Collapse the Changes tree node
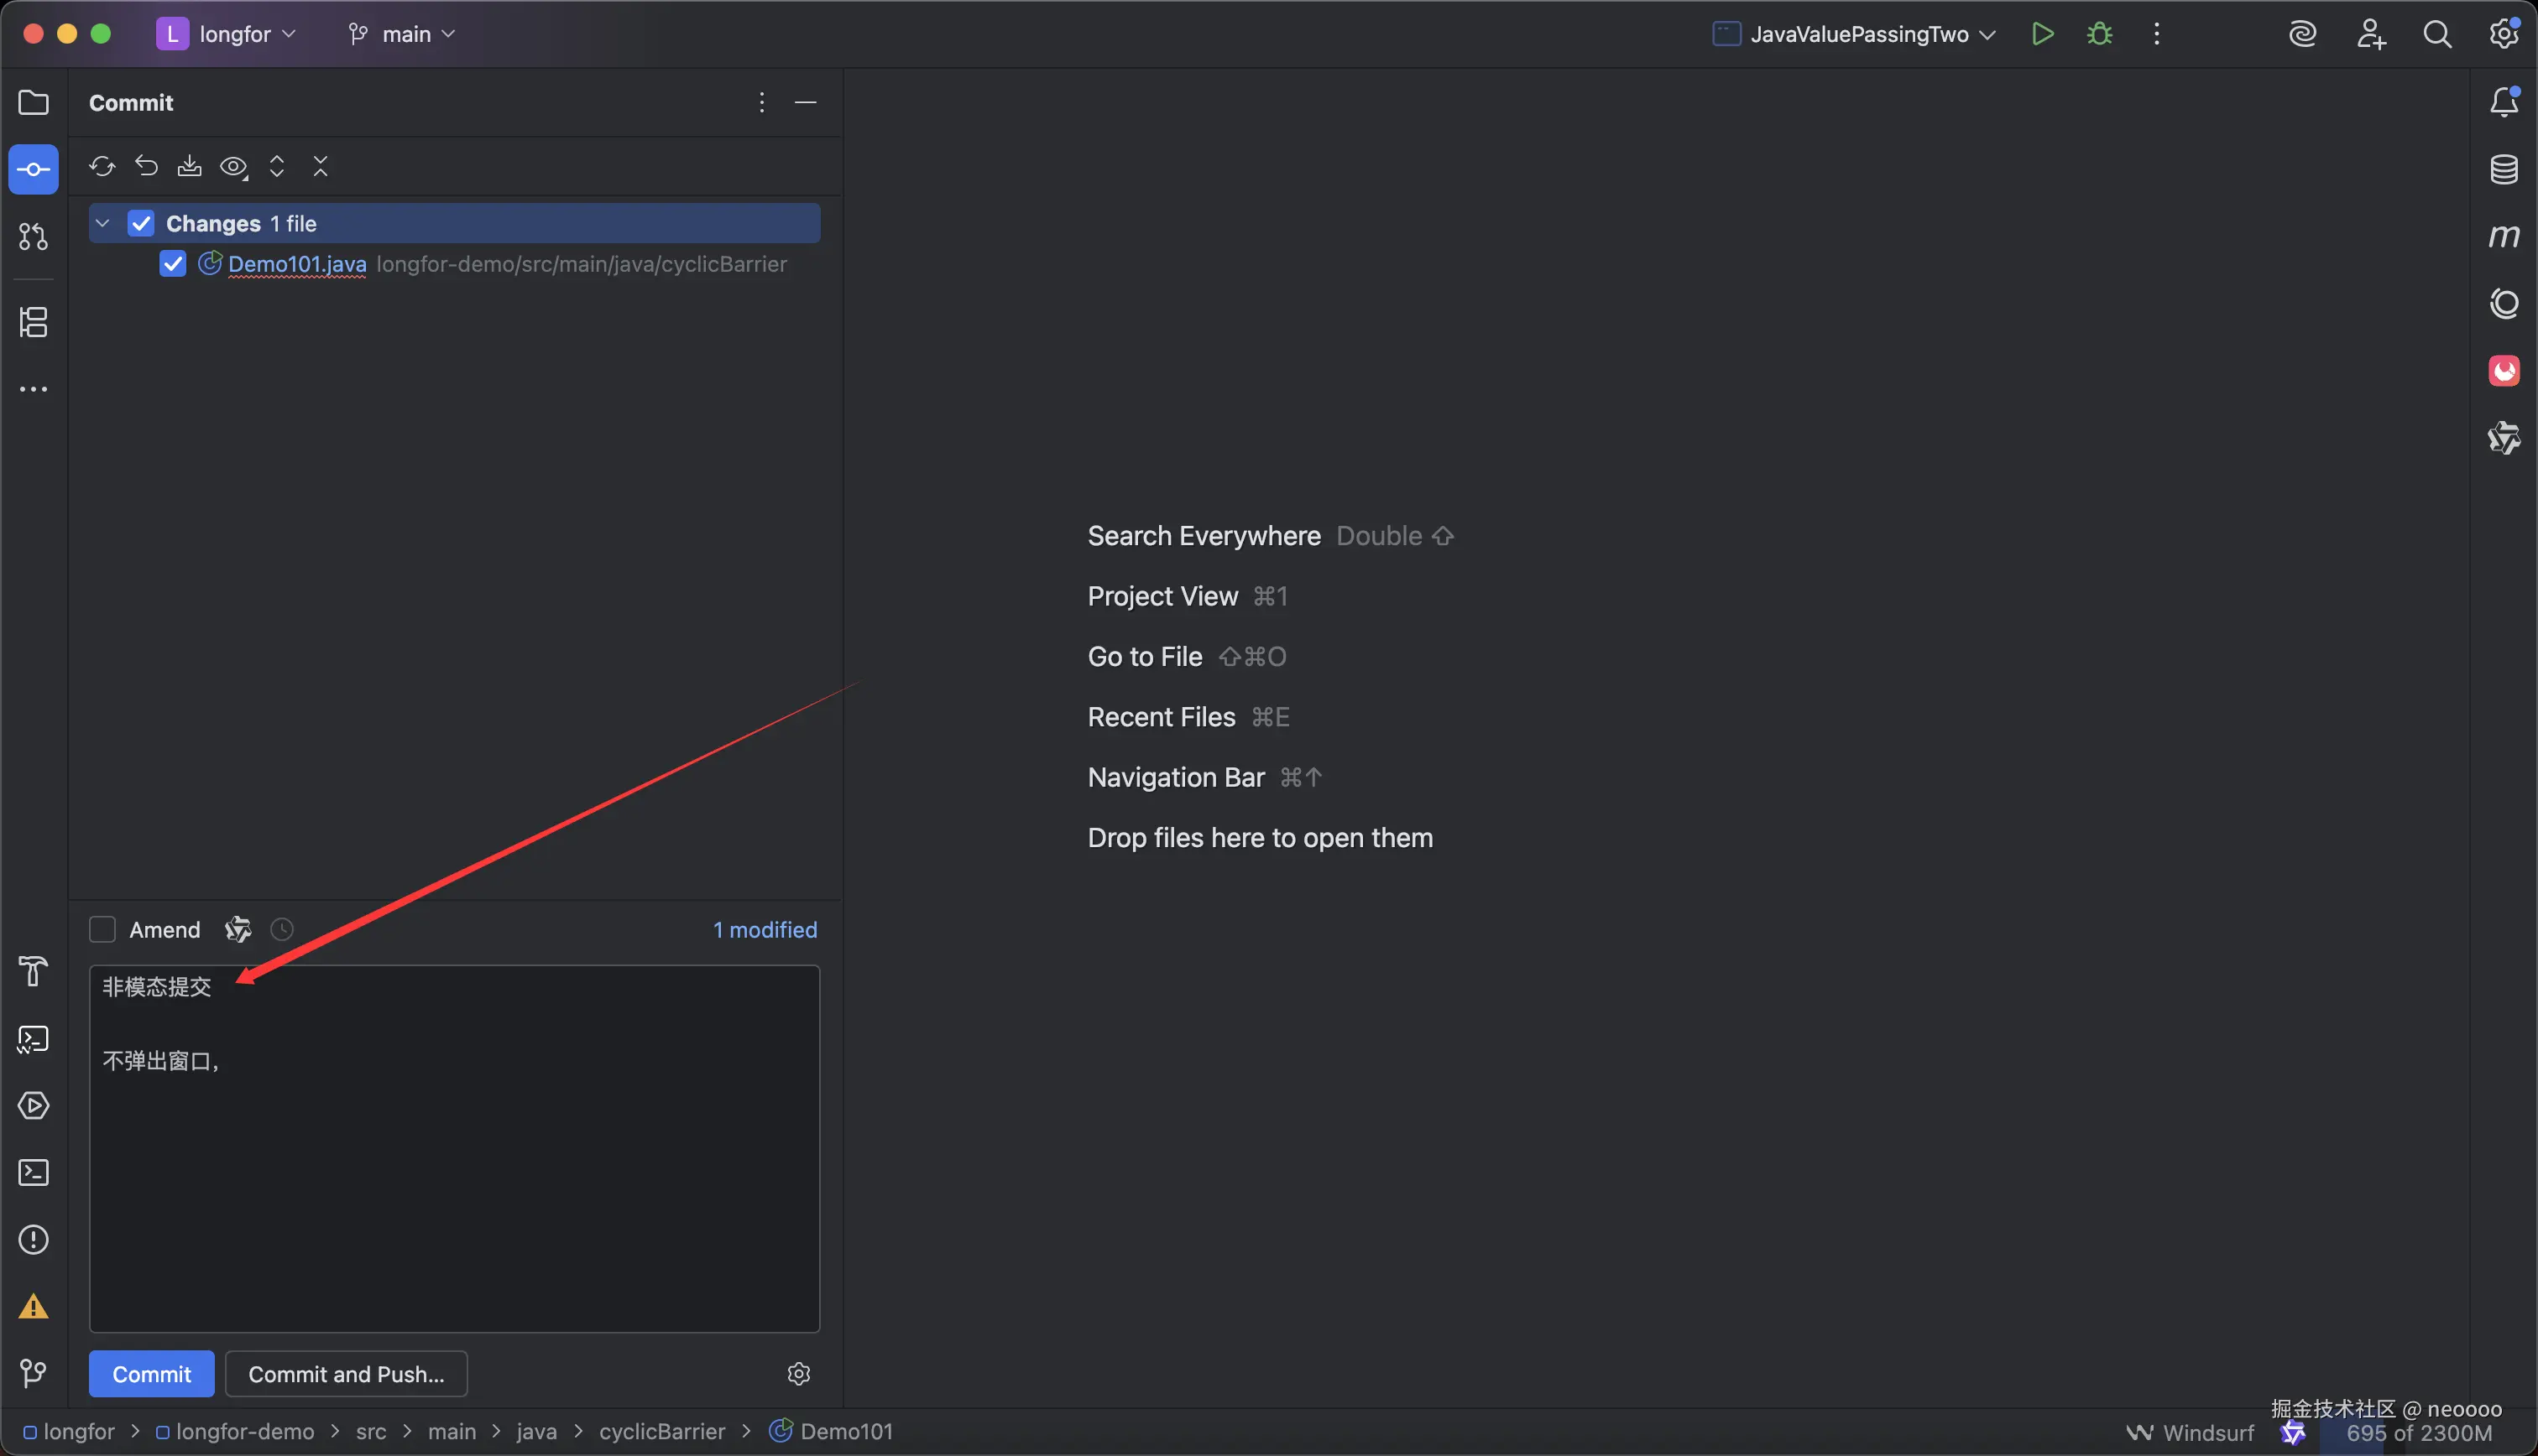This screenshot has height=1456, width=2538. click(x=103, y=223)
